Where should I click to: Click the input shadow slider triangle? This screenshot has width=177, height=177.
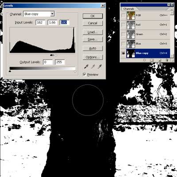click(51, 55)
